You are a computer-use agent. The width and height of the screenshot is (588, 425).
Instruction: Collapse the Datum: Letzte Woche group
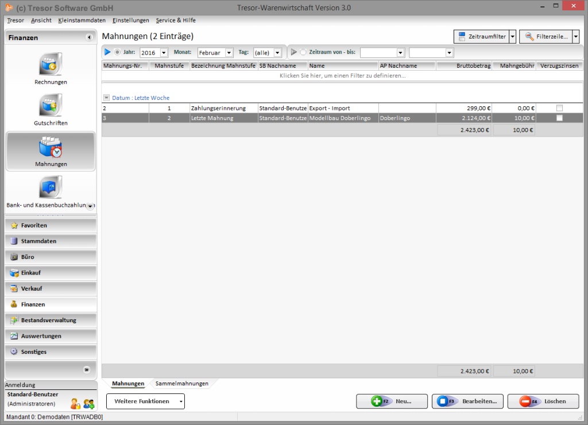coord(106,98)
